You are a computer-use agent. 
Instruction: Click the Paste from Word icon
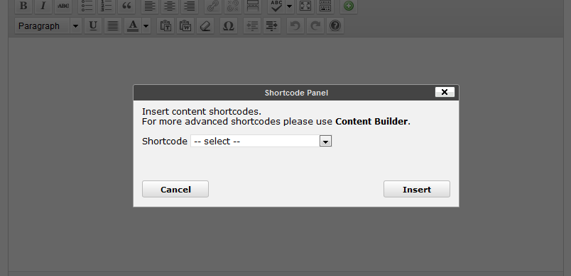point(185,25)
